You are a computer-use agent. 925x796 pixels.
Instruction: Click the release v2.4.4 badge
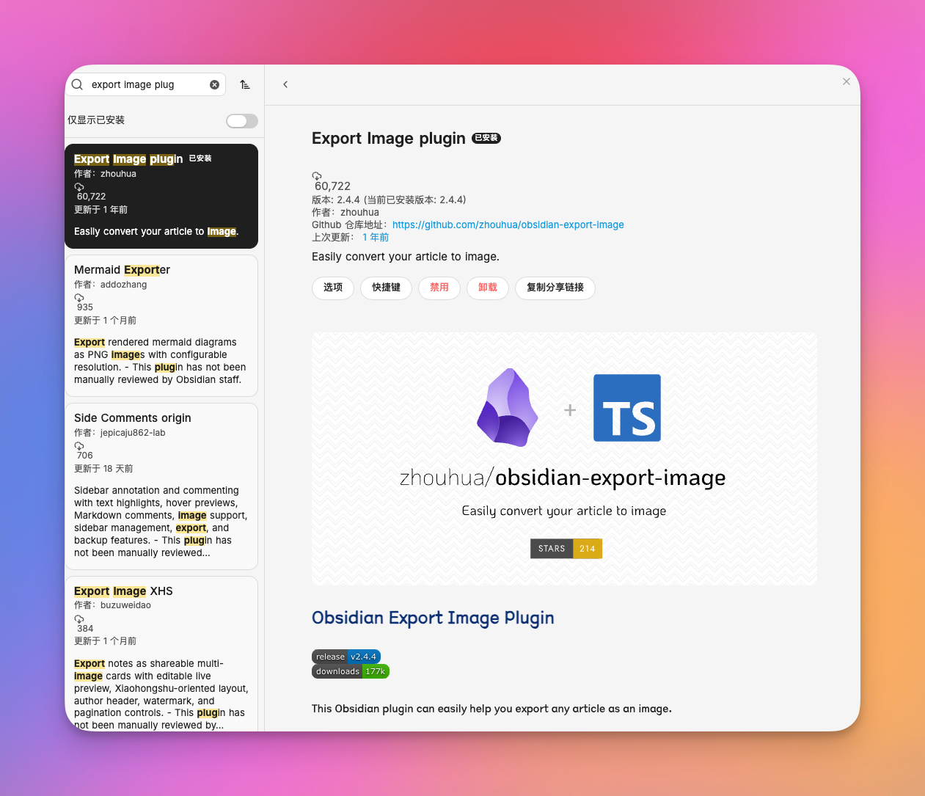346,657
